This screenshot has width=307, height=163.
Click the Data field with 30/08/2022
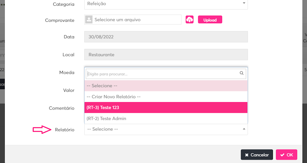pos(166,37)
